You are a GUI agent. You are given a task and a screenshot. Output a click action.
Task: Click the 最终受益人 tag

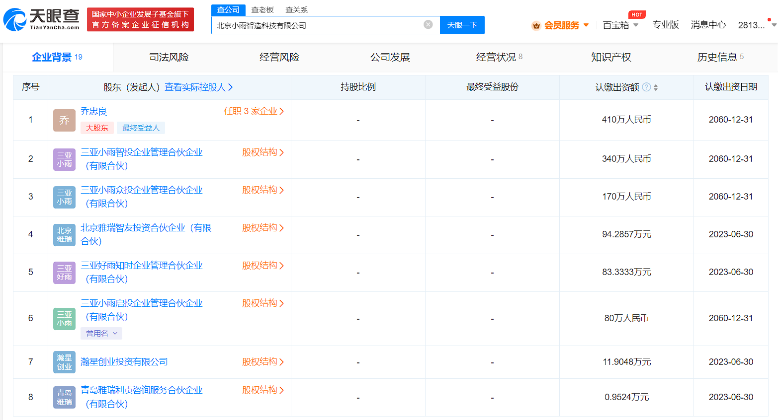[x=141, y=128]
